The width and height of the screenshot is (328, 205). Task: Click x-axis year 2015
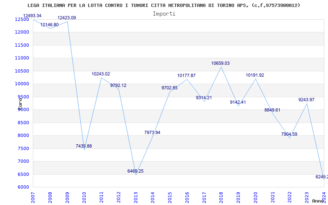(170, 198)
